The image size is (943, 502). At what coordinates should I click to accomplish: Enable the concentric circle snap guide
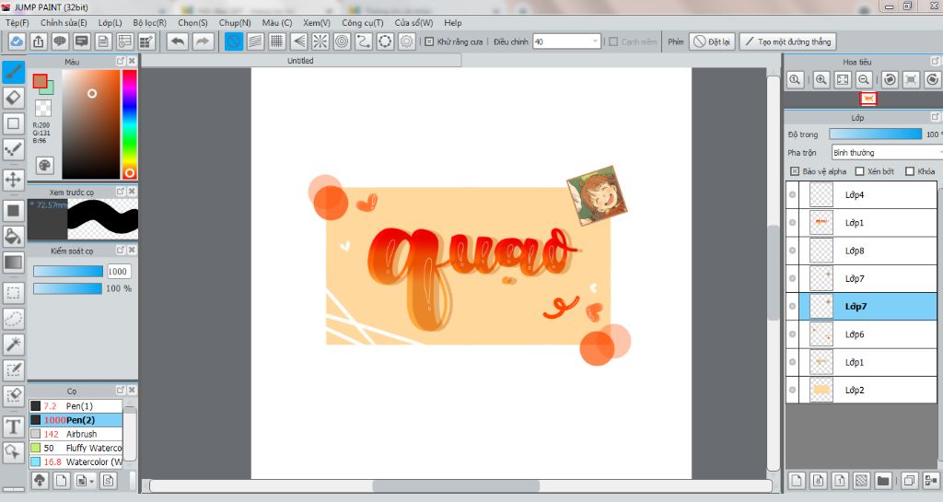(342, 41)
